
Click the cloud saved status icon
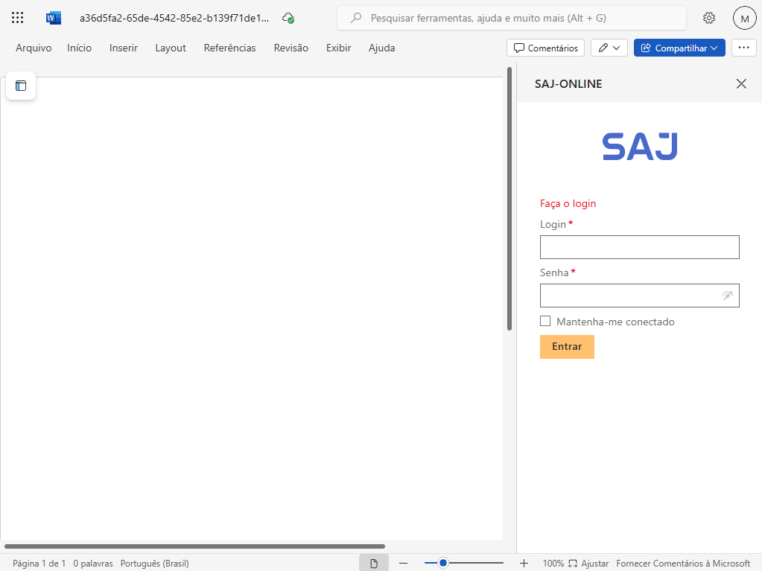click(288, 18)
